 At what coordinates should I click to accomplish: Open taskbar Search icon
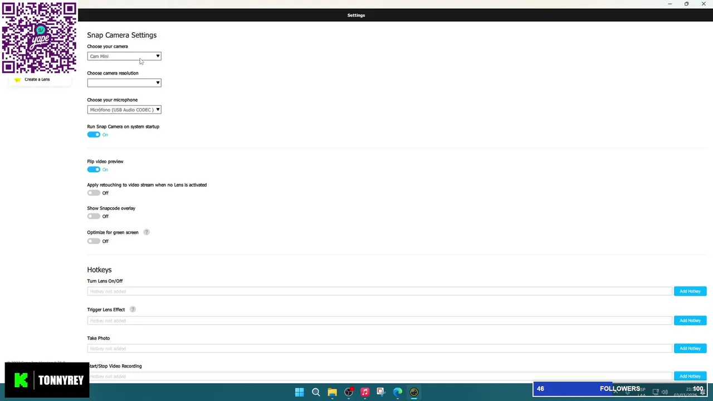click(x=316, y=392)
